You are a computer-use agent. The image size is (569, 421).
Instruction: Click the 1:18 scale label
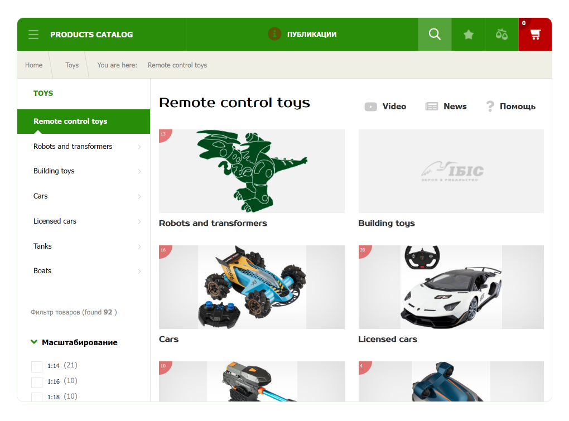[x=54, y=397]
